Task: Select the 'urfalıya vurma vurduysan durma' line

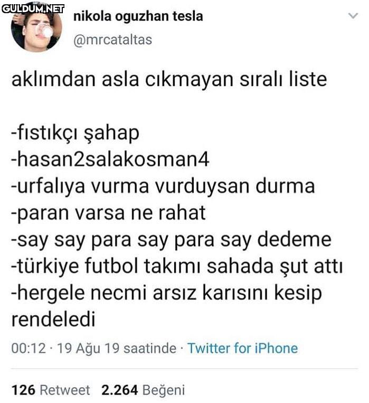Action: click(163, 186)
